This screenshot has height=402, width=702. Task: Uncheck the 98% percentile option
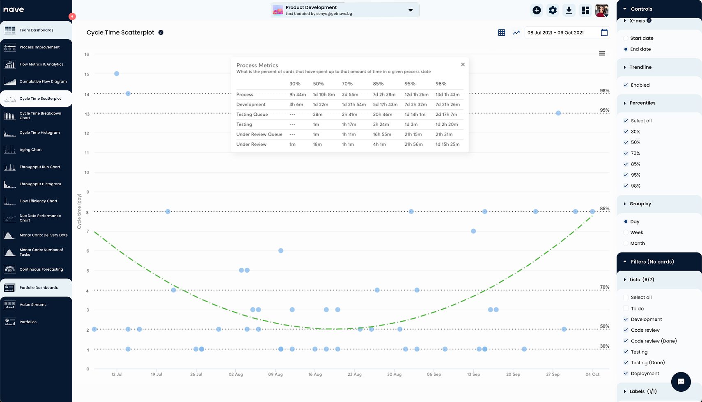pyautogui.click(x=626, y=186)
